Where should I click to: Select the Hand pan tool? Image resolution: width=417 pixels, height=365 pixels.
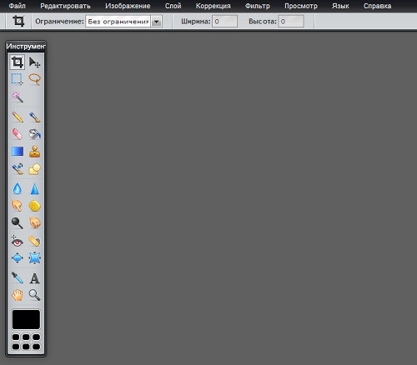(18, 295)
